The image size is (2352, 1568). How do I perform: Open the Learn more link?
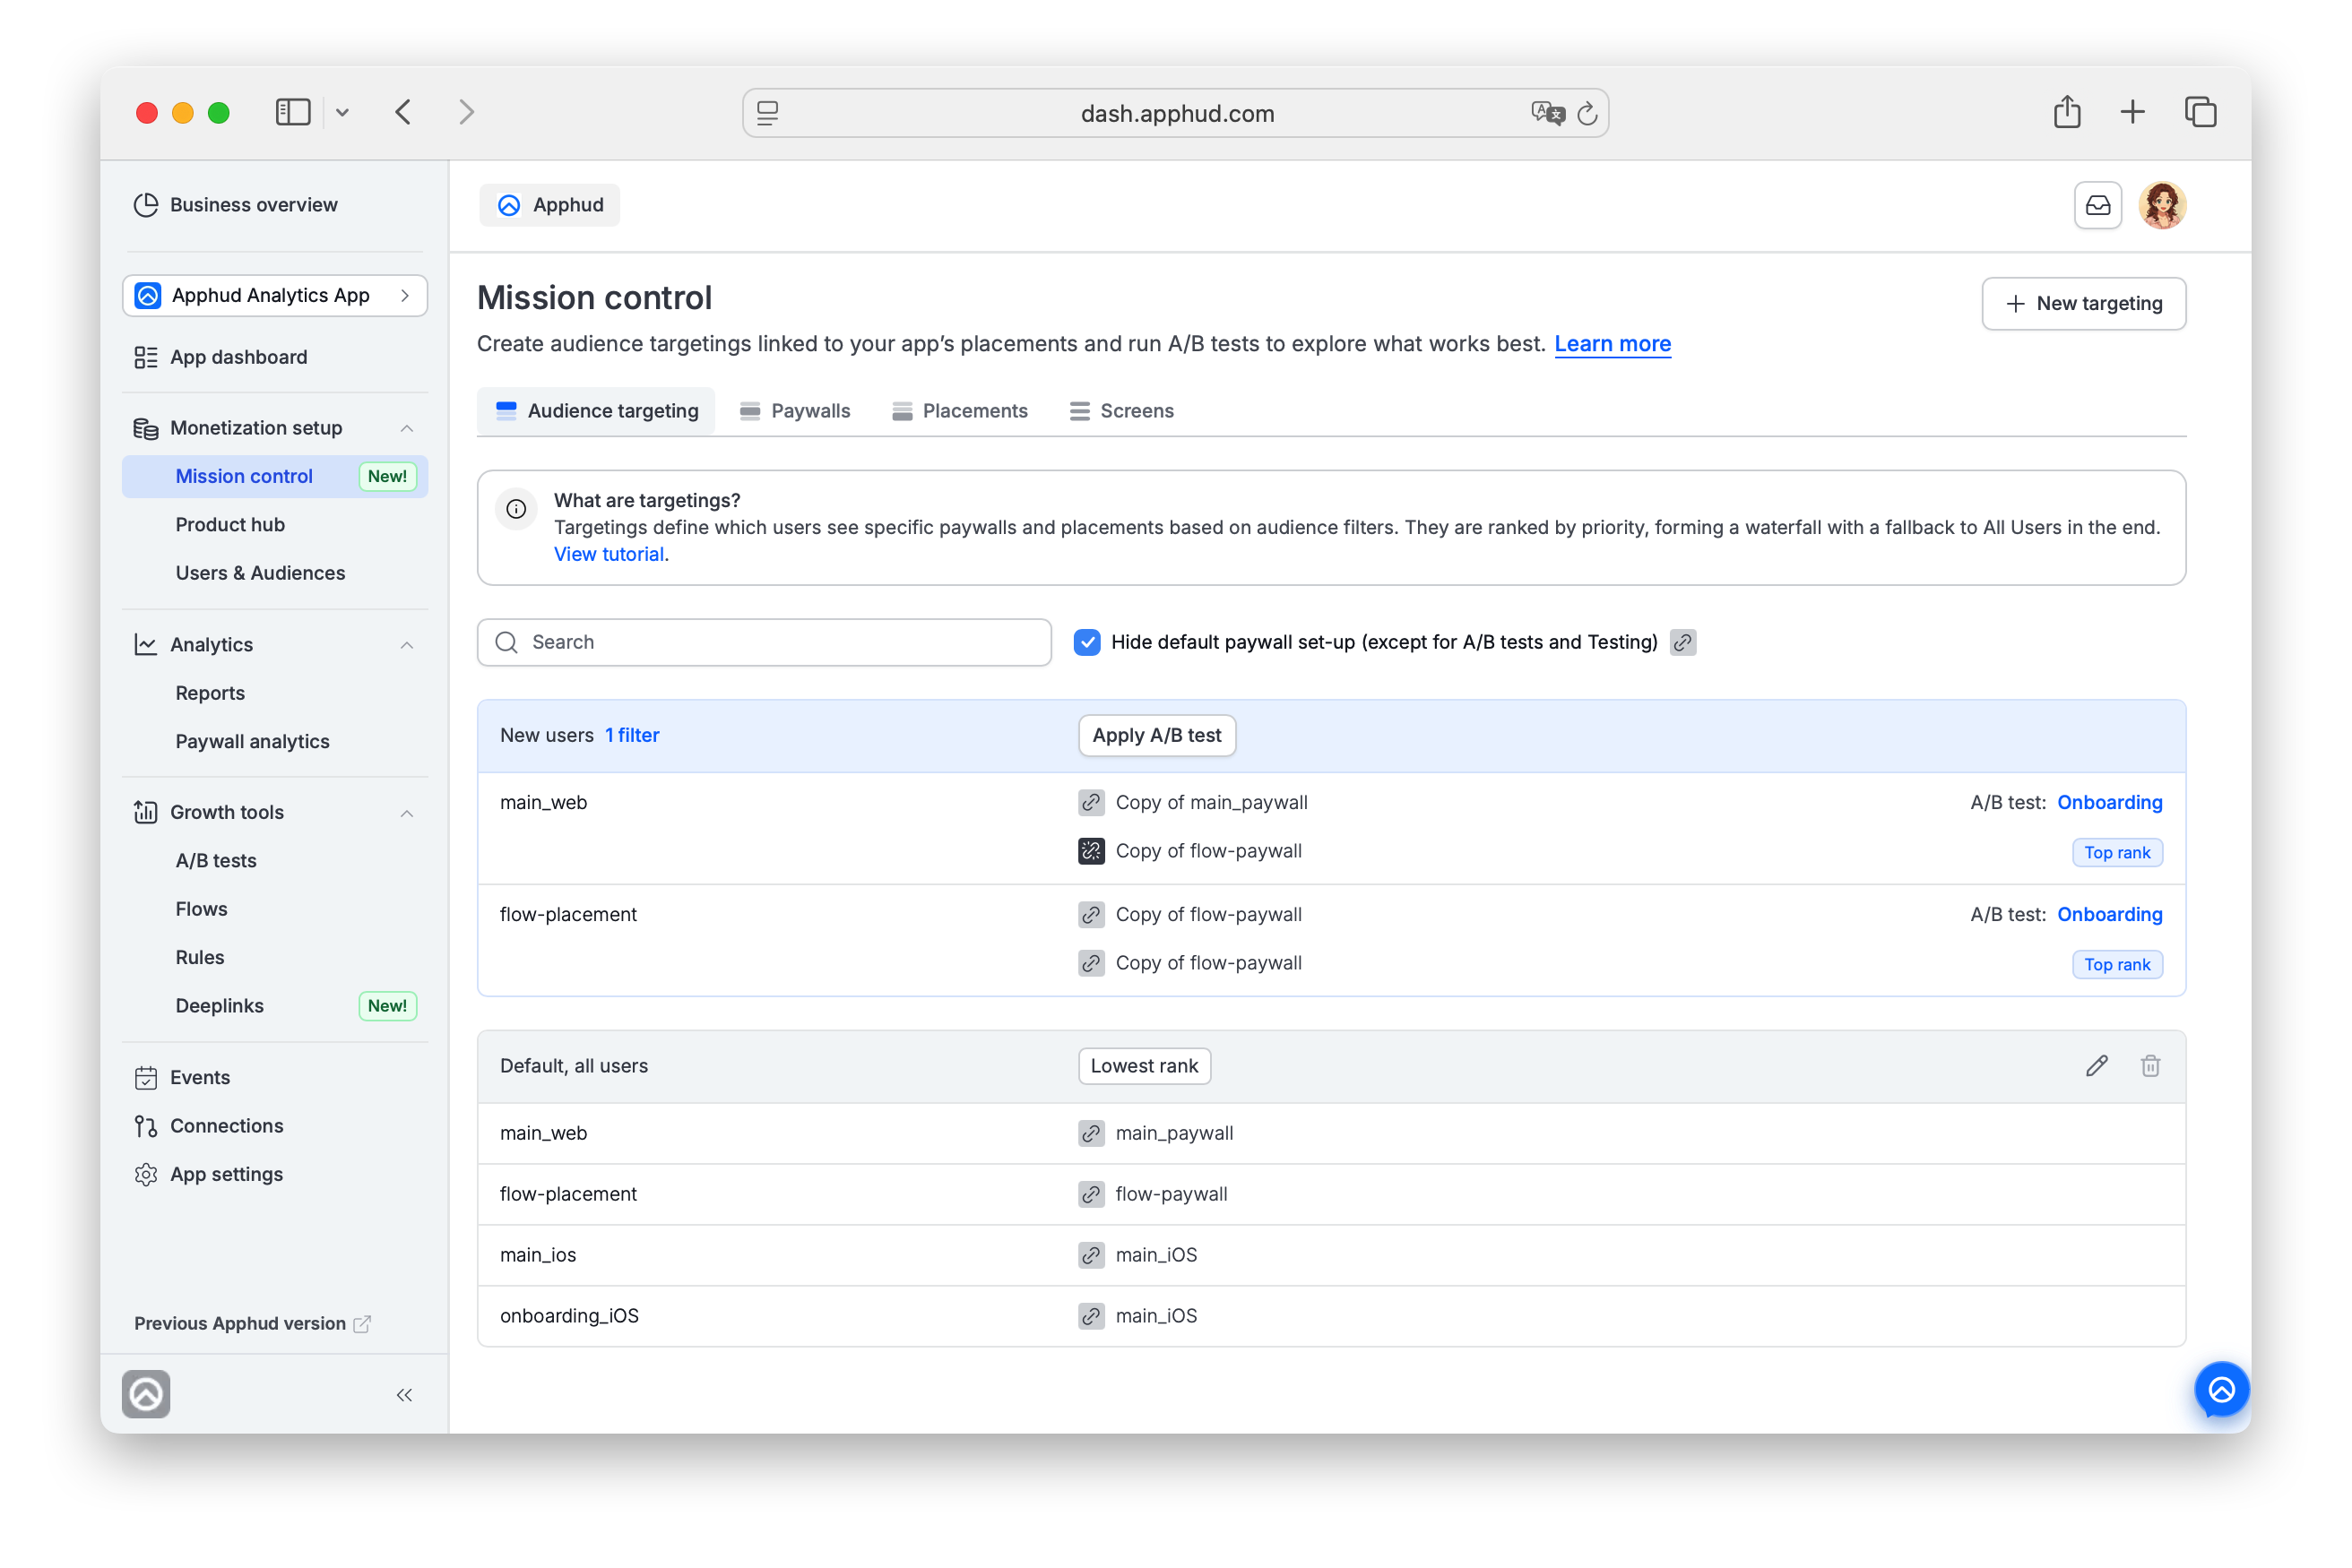coord(1612,344)
